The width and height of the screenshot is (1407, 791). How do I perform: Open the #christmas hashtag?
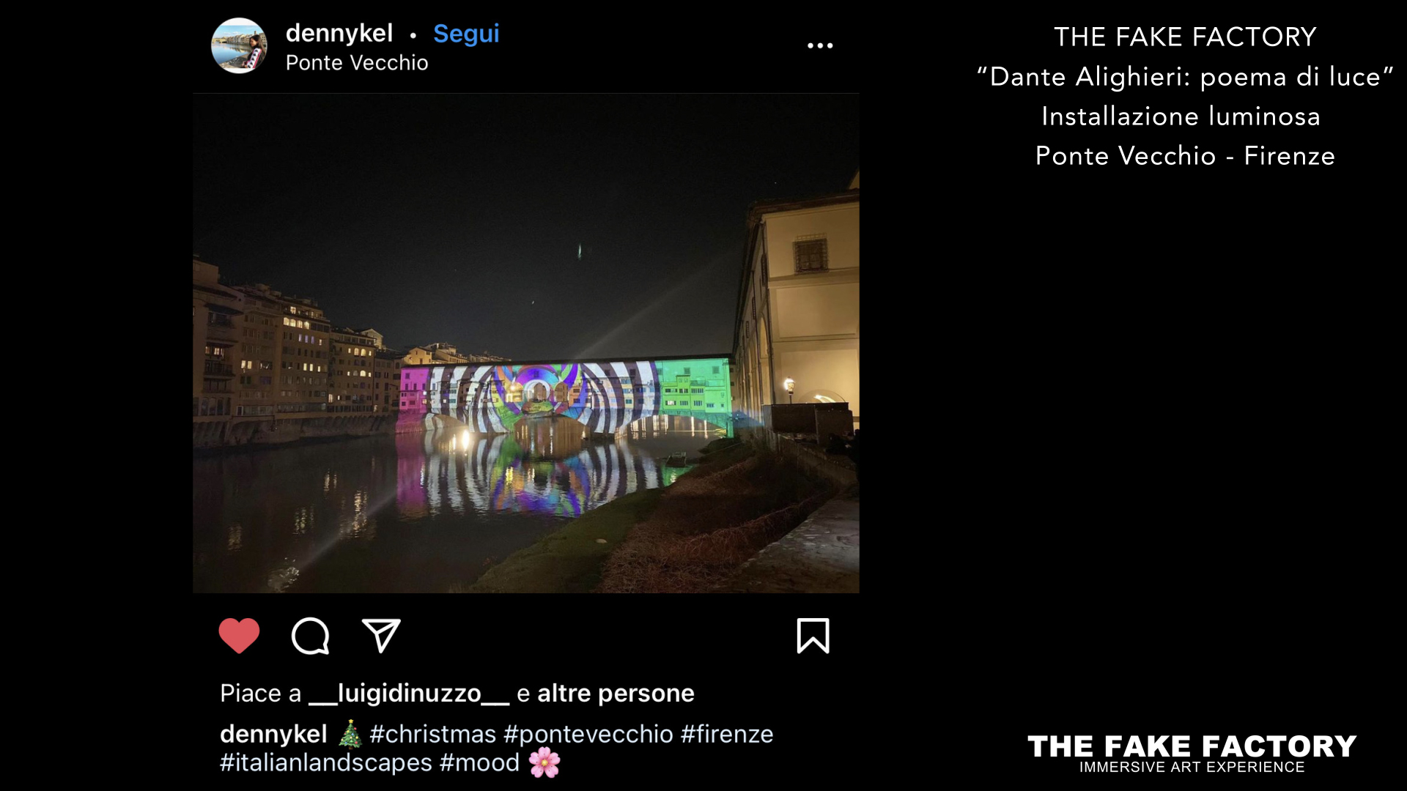click(x=433, y=734)
